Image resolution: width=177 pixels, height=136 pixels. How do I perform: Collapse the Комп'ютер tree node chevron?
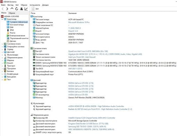[2, 19]
